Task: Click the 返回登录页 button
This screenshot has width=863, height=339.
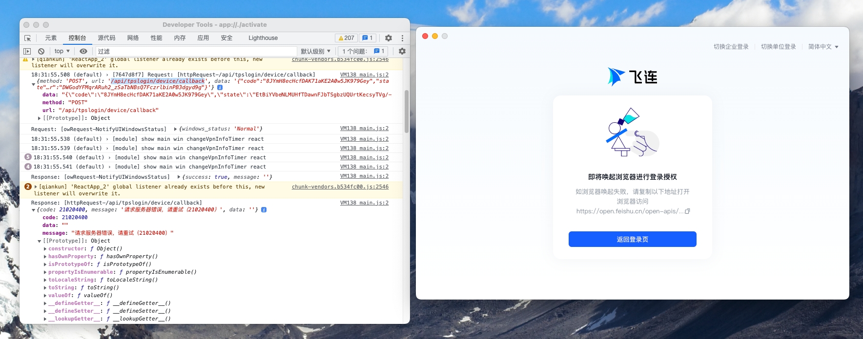Action: click(632, 239)
